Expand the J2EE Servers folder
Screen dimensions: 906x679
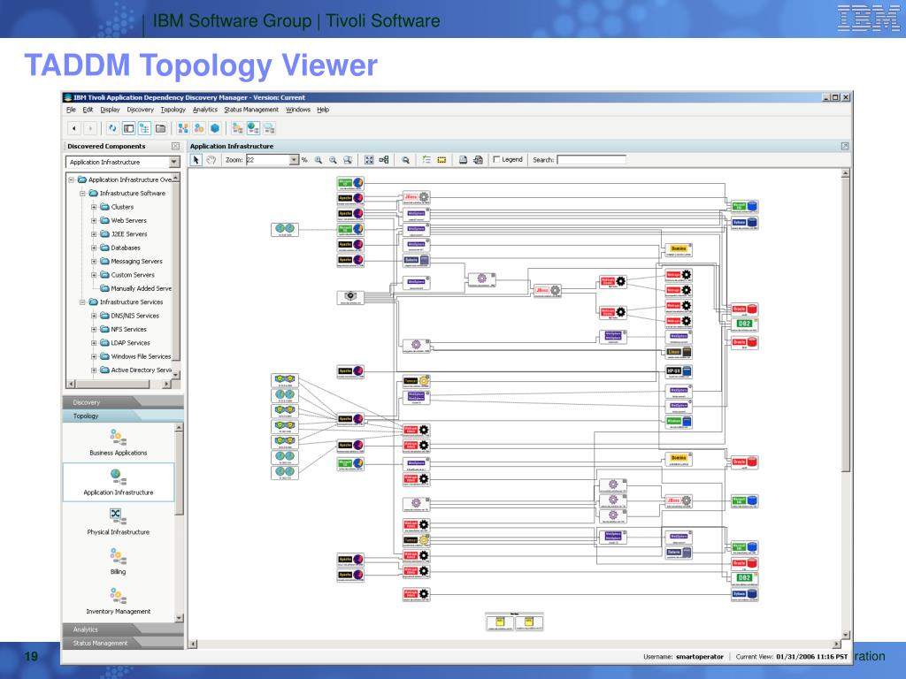[x=94, y=234]
